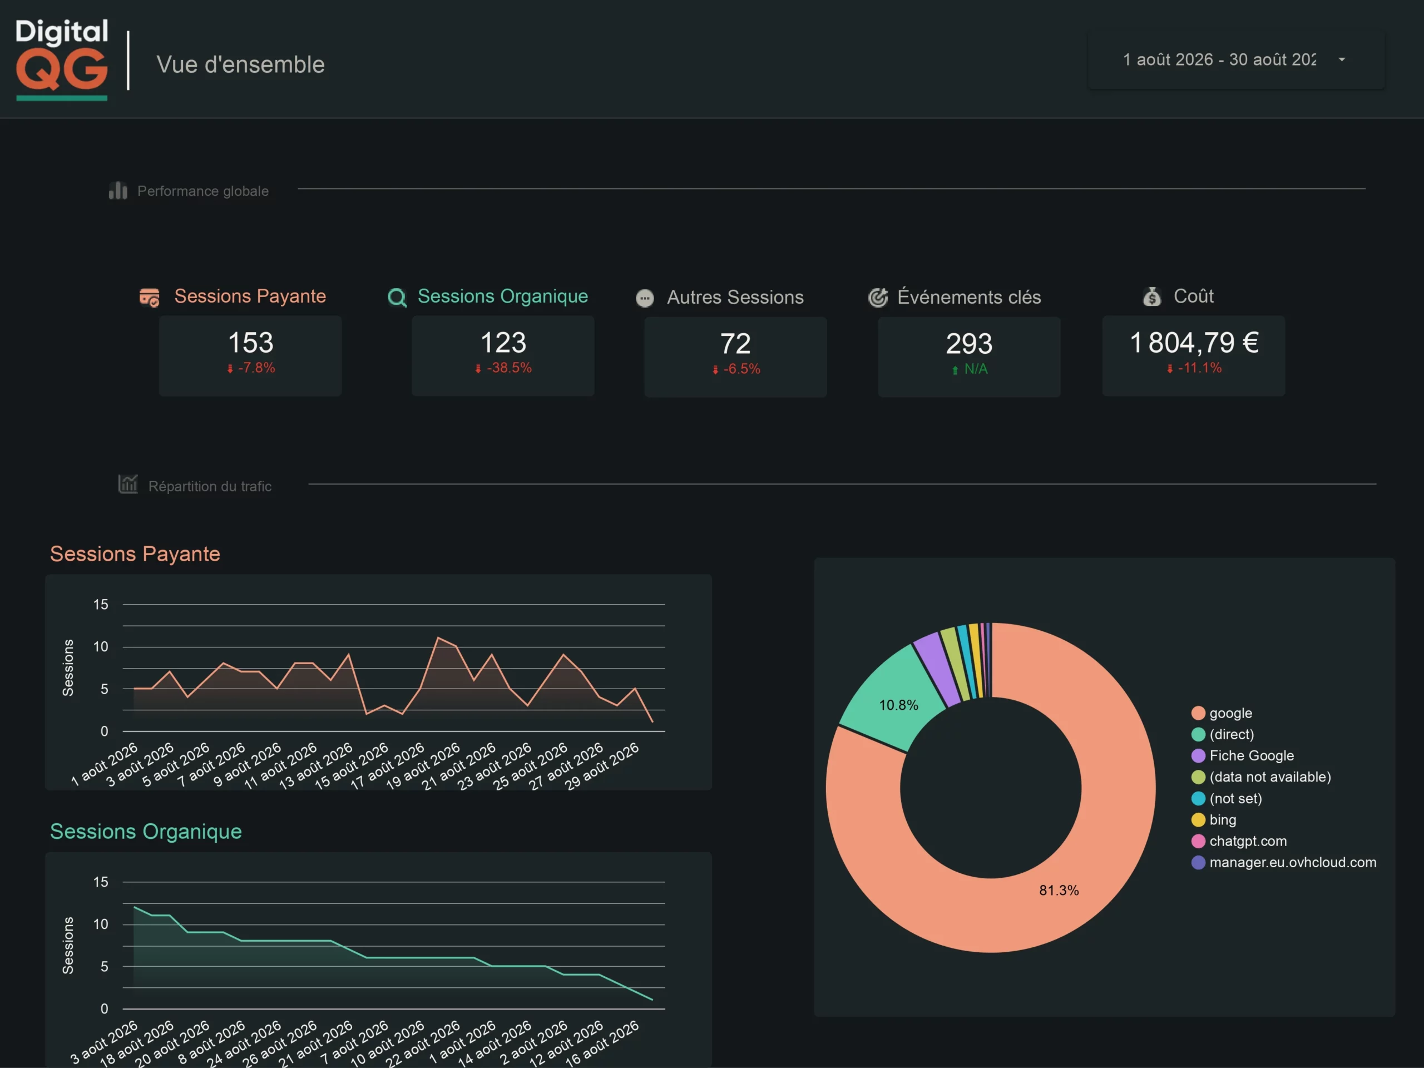1424x1068 pixels.
Task: Open the date range dropdown arrow
Action: [1342, 60]
